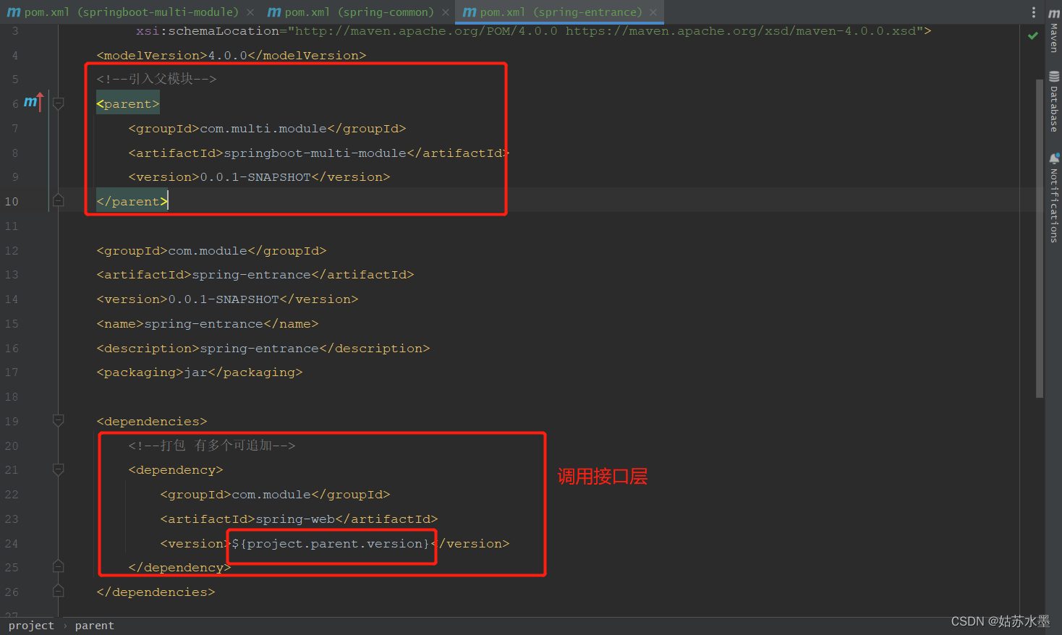Collapse the dependencies block at line 19
Screen dimensions: 1062x635
[x=59, y=421]
